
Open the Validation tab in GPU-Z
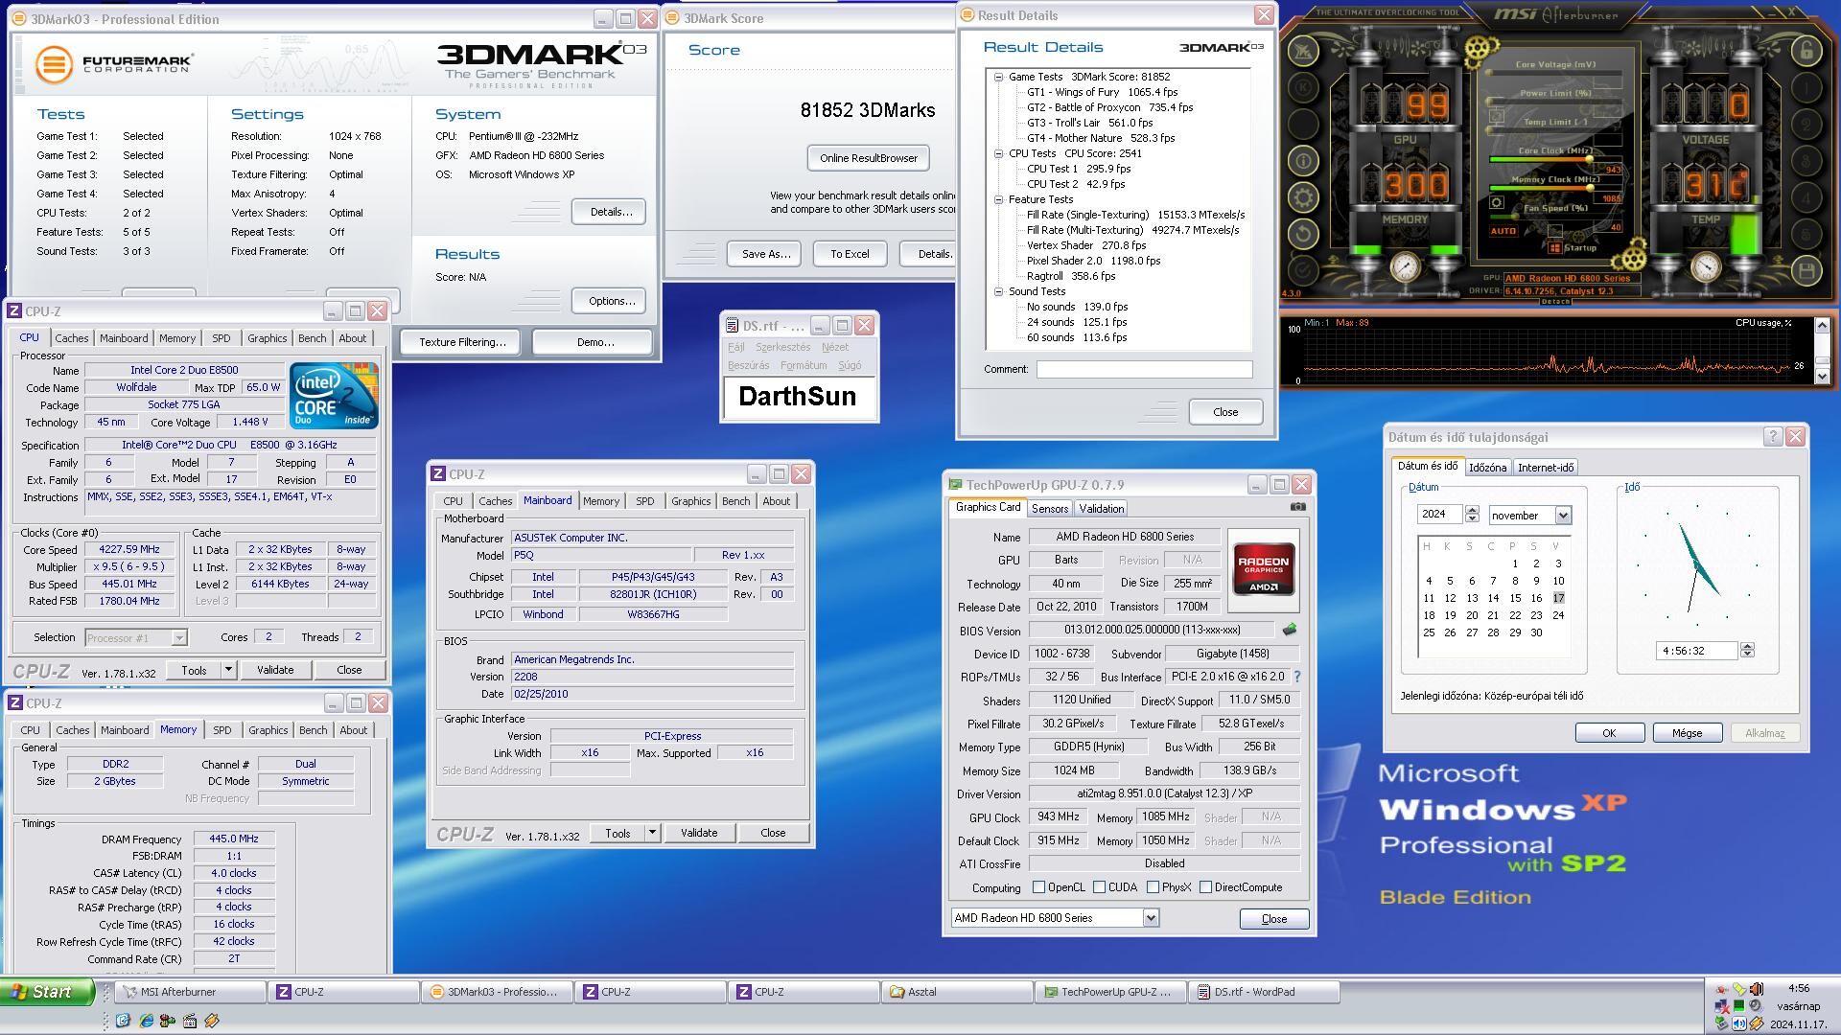(1101, 509)
